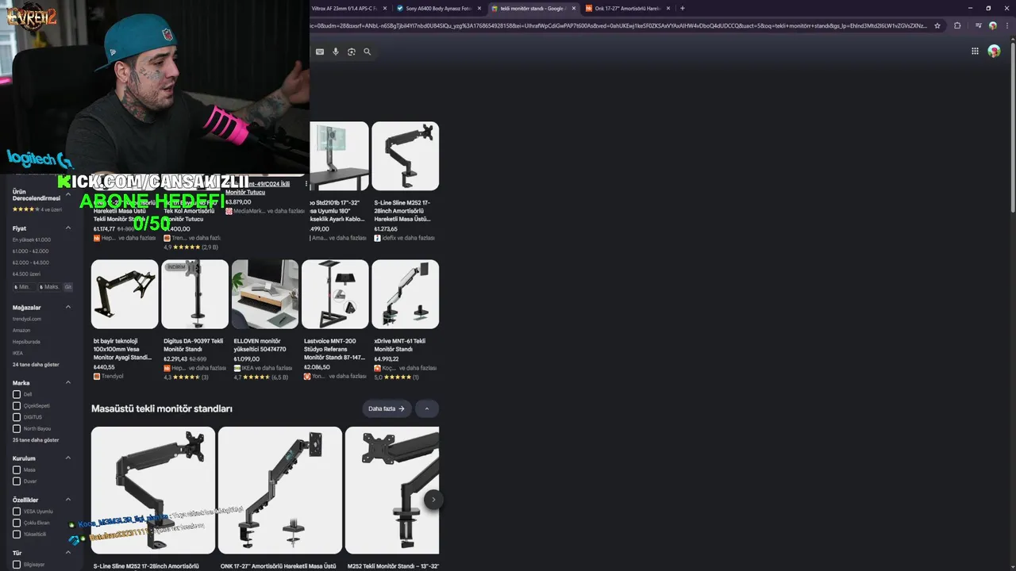The width and height of the screenshot is (1016, 571).
Task: Check the VESA Uyumlu feature checkbox
Action: tap(17, 512)
